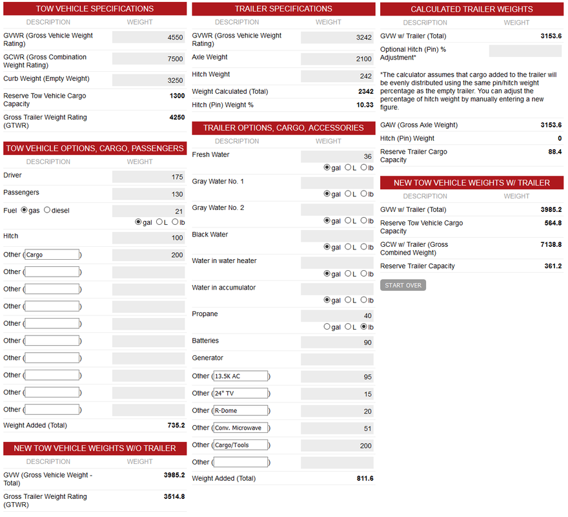568x517 pixels.
Task: Click the START OVER button
Action: 403,286
